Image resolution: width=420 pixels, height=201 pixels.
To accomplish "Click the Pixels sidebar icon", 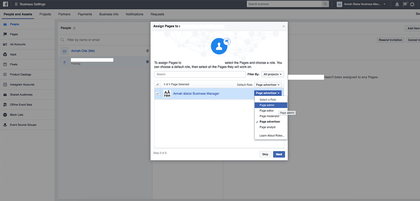I will tap(5, 65).
